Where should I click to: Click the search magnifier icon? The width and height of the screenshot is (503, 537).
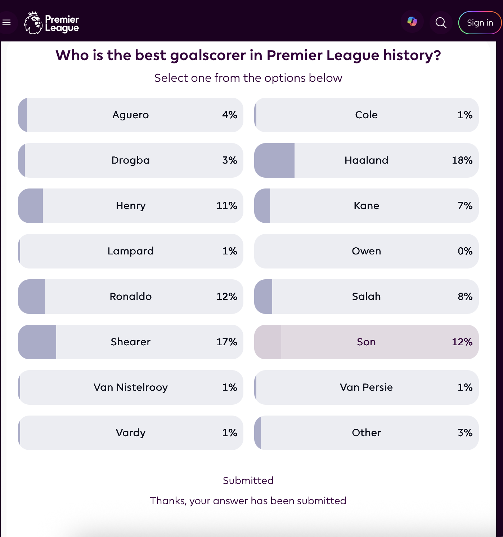tap(441, 23)
